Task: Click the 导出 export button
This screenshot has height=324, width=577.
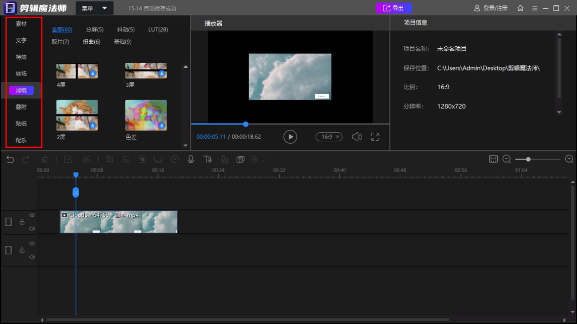Action: pyautogui.click(x=393, y=8)
